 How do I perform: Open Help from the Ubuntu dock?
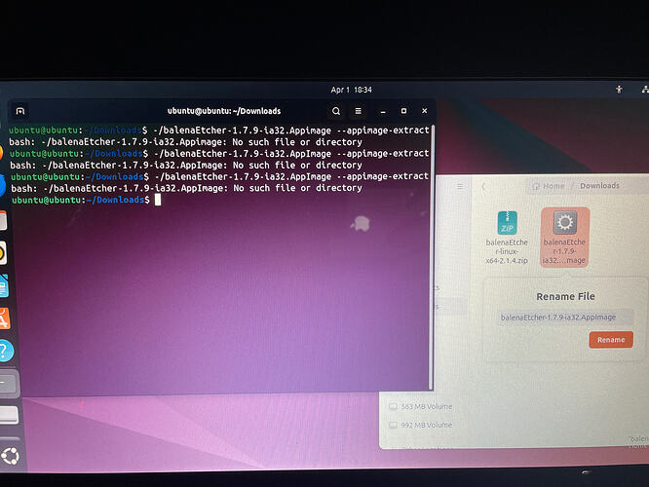[x=5, y=351]
